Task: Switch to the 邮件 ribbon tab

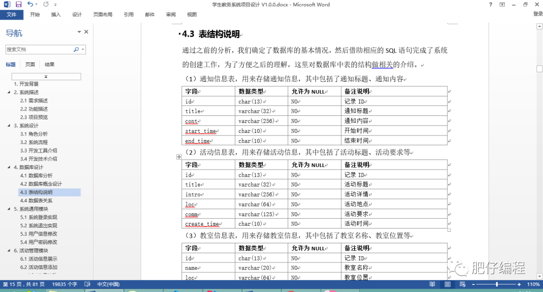Action: pos(150,15)
